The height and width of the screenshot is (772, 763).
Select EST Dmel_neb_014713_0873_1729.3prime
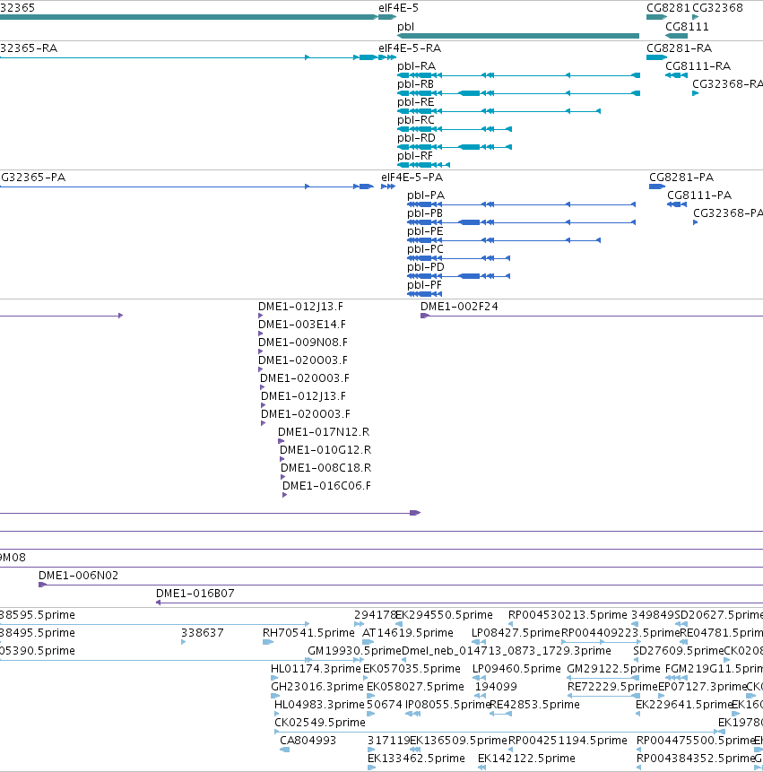click(506, 651)
